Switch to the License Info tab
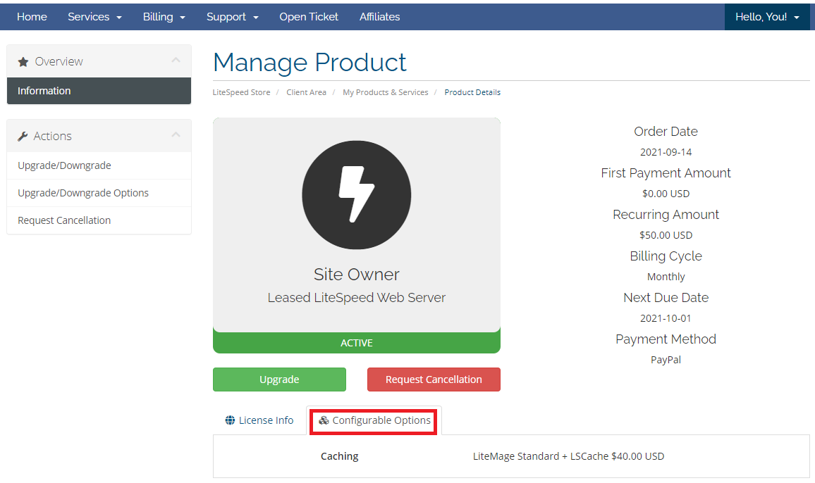 [x=259, y=420]
